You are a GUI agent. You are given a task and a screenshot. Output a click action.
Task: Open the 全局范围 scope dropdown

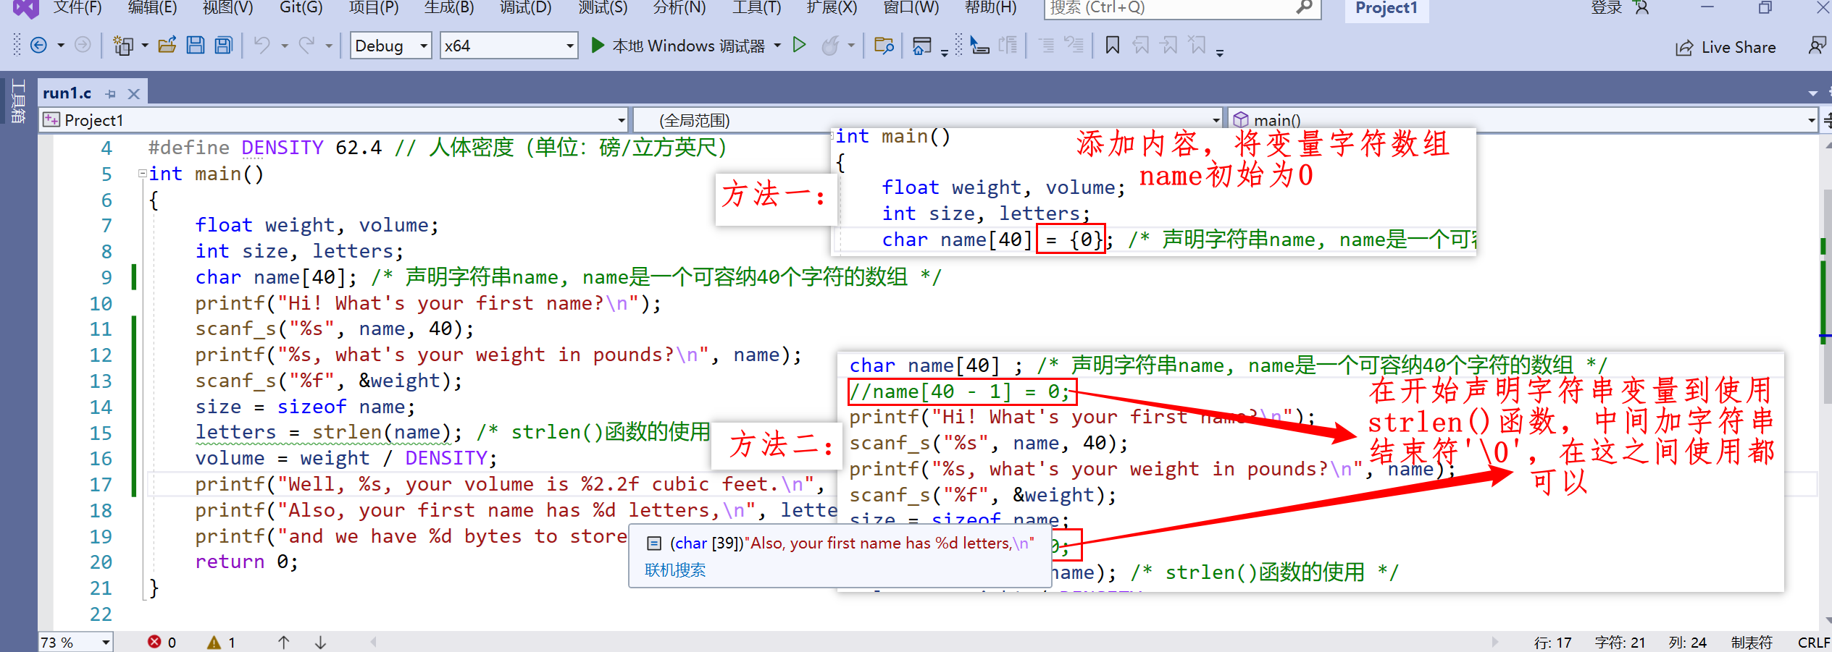tap(928, 119)
